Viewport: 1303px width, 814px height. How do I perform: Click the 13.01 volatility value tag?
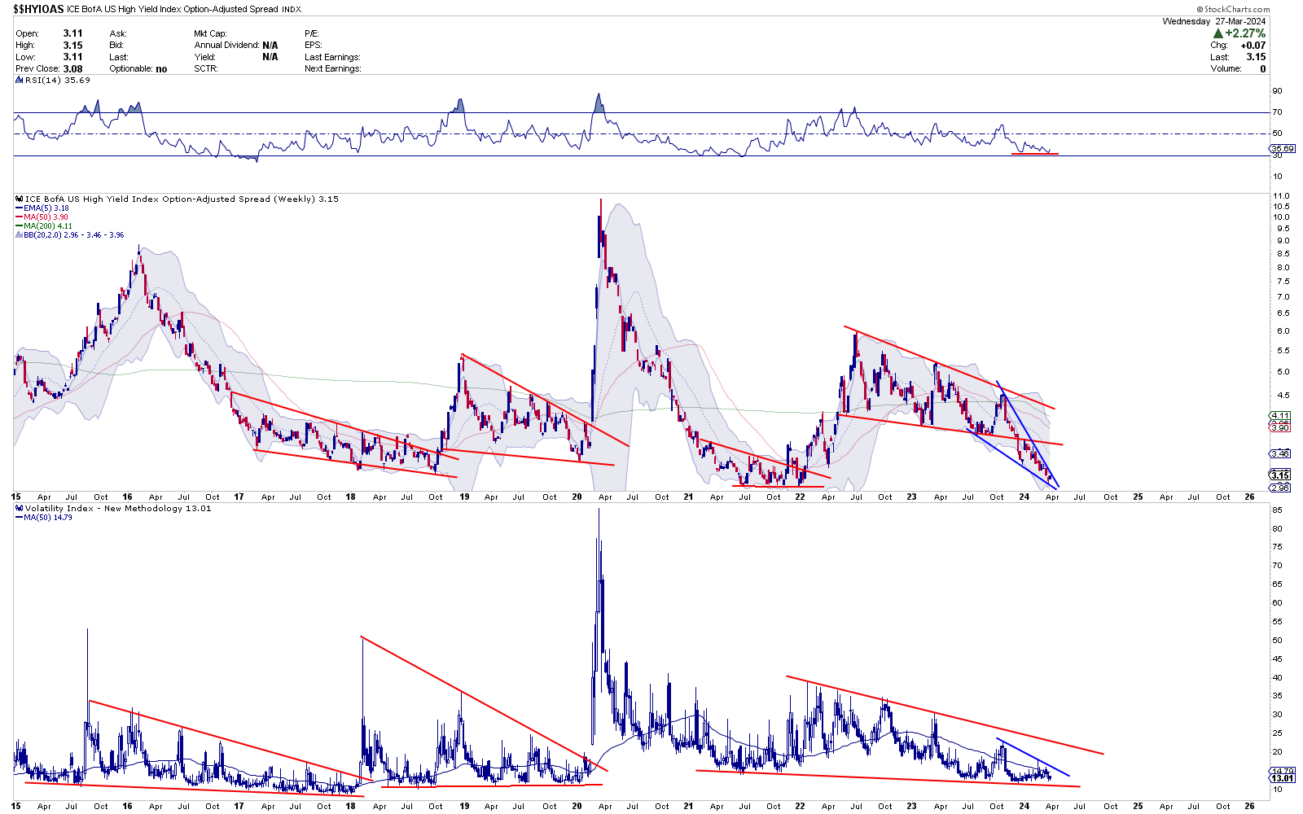click(x=1282, y=778)
